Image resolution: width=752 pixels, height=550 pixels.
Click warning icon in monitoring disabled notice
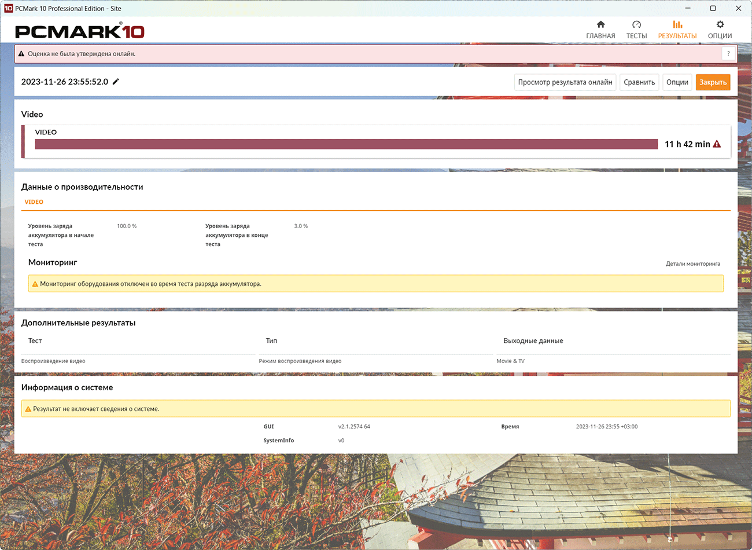35,284
